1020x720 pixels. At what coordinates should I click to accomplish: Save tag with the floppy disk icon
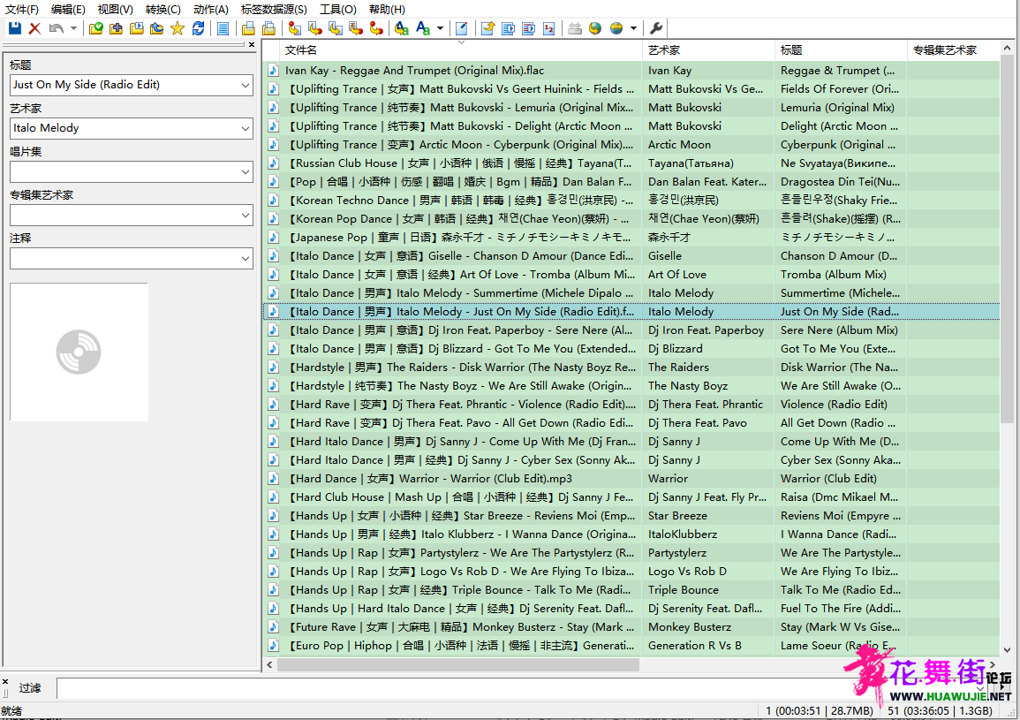[x=14, y=28]
